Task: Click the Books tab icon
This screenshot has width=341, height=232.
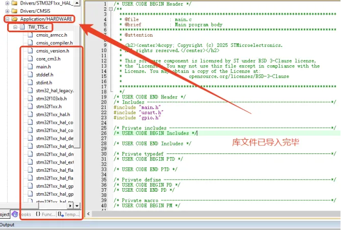Action: click(15, 215)
